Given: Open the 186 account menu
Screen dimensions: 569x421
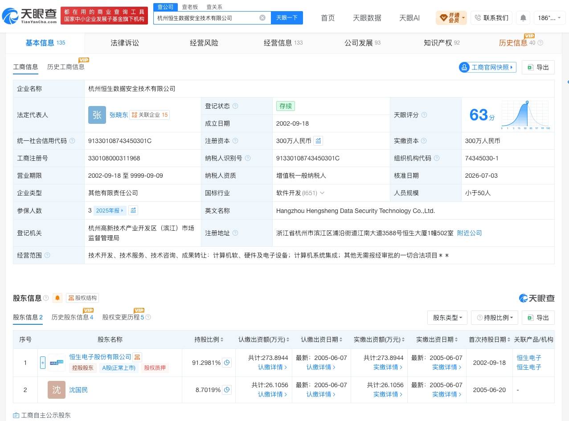Looking at the screenshot, I should click(x=549, y=18).
